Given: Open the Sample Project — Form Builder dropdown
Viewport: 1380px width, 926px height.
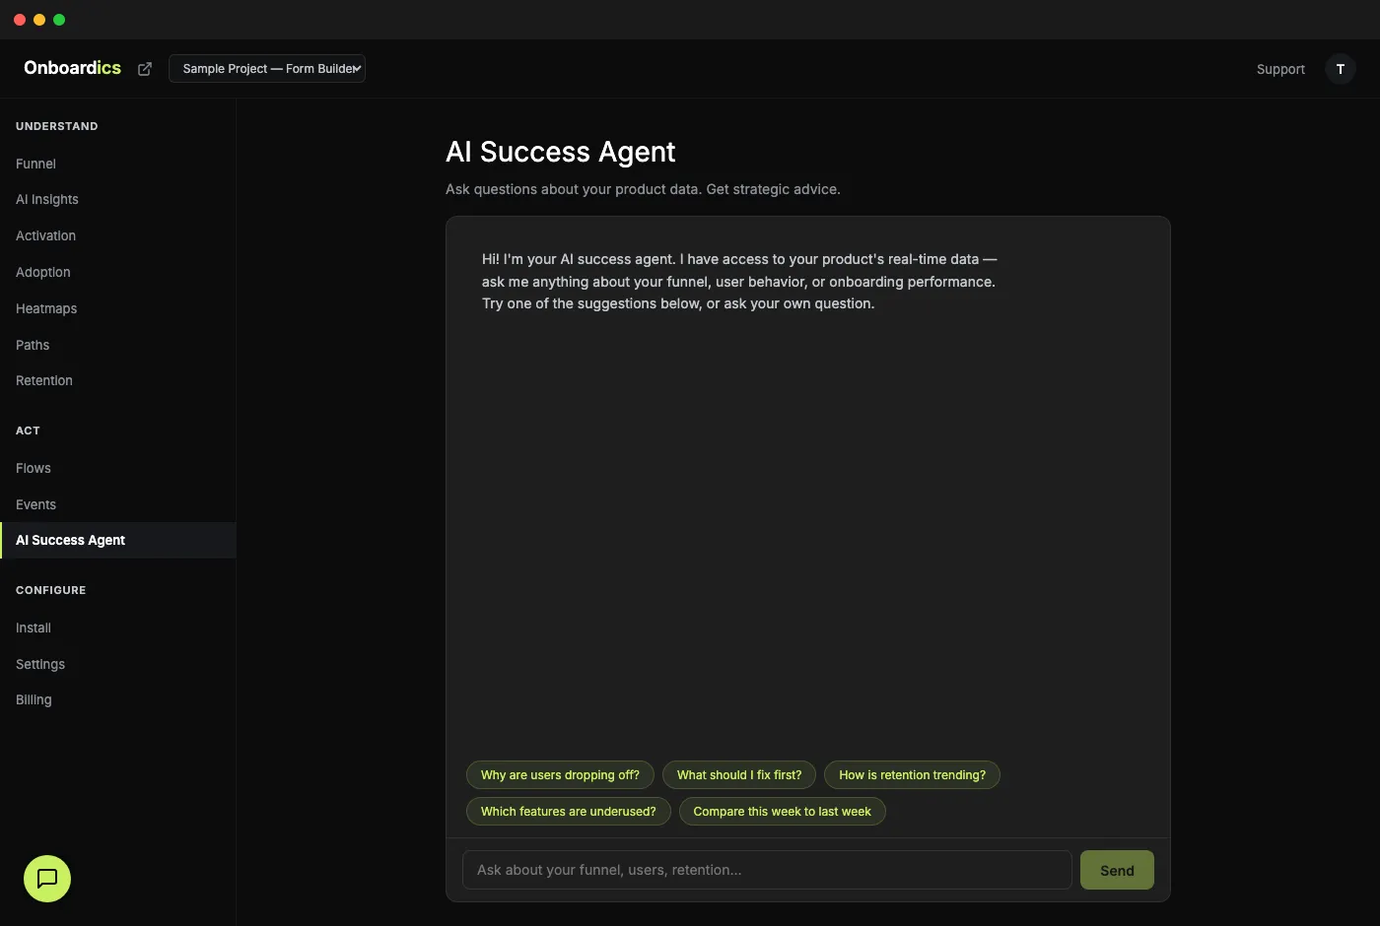Looking at the screenshot, I should (x=267, y=68).
